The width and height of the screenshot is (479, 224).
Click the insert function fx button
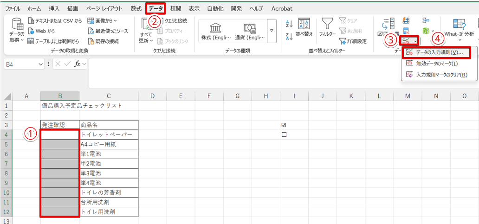[78, 64]
